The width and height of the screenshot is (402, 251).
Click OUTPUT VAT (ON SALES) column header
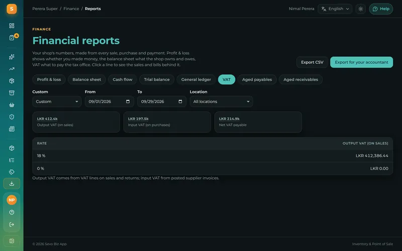(x=365, y=144)
